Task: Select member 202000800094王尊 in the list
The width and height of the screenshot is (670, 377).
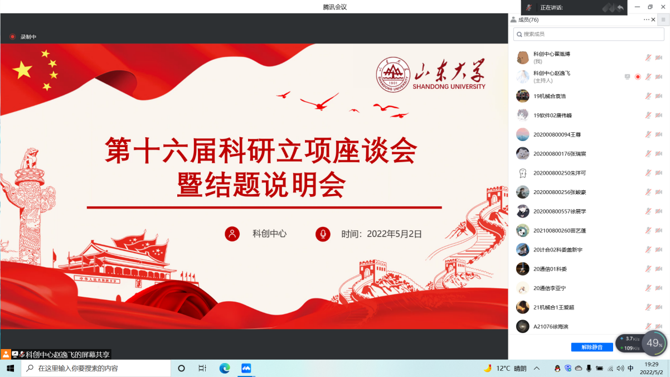Action: coord(560,134)
